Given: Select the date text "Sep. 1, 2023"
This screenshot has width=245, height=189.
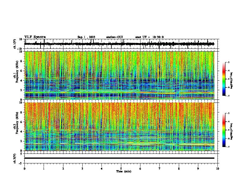Looking at the screenshot, I should point(86,37).
